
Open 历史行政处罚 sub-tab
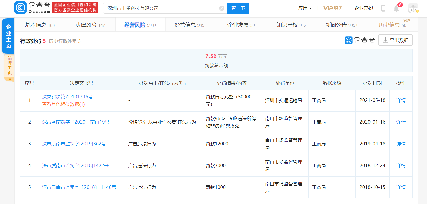click(65, 41)
